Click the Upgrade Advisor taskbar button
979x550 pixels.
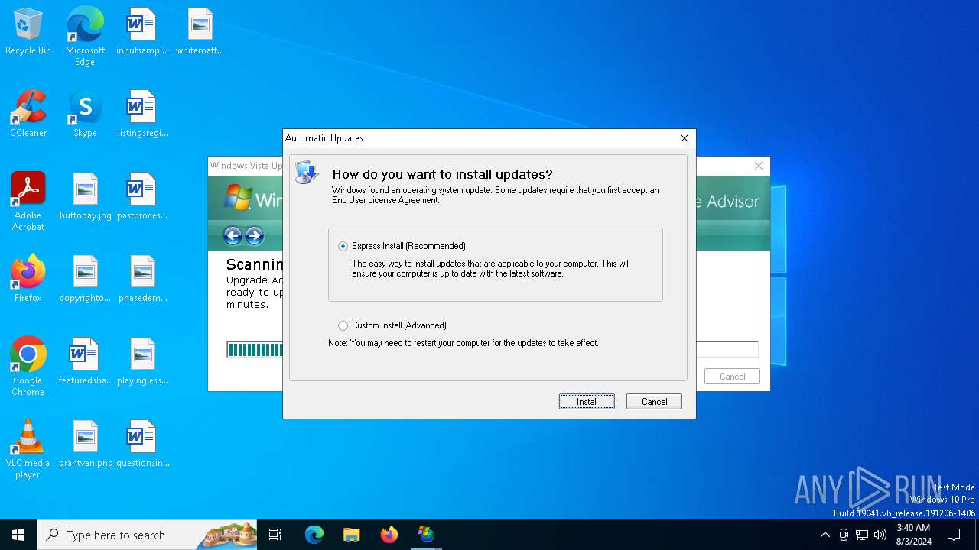coord(426,535)
